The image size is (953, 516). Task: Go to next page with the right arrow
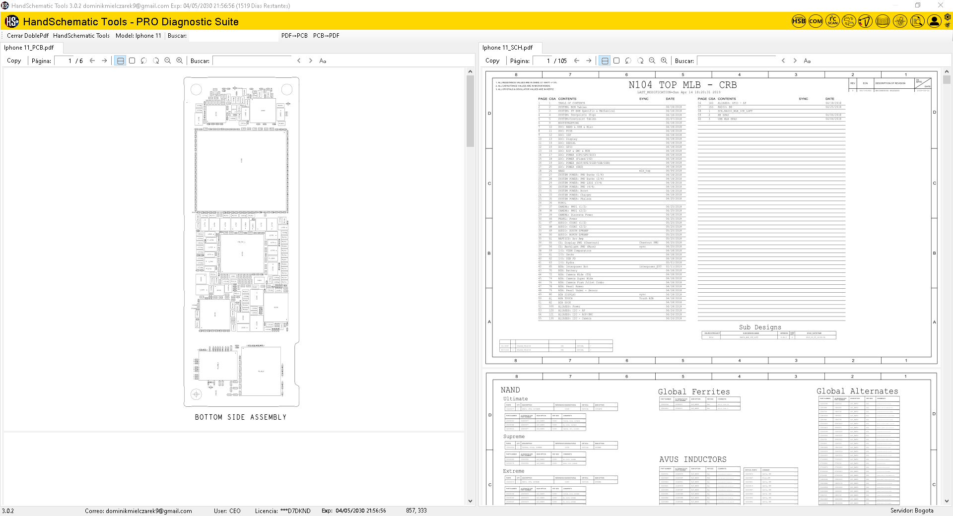pyautogui.click(x=104, y=61)
